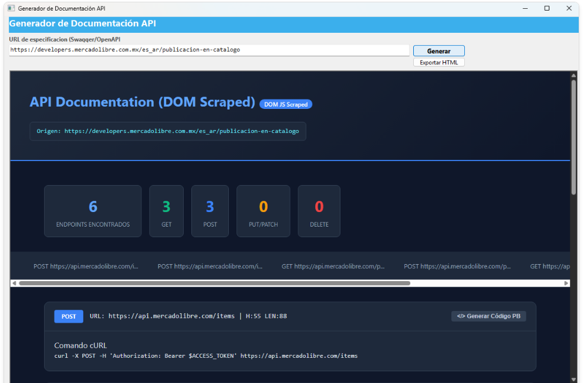The image size is (584, 383).
Task: Select the POST count card
Action: (210, 211)
